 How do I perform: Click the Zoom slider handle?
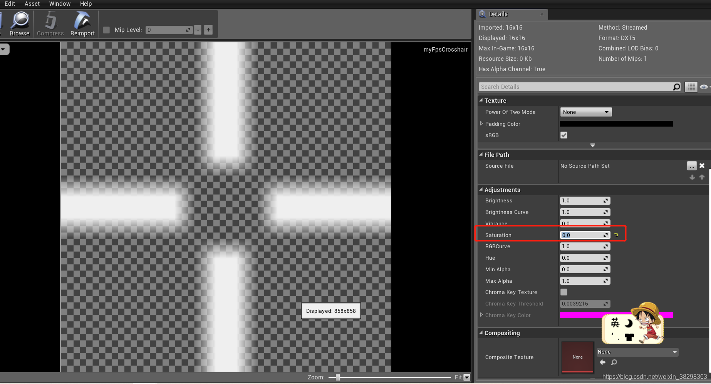pos(338,377)
